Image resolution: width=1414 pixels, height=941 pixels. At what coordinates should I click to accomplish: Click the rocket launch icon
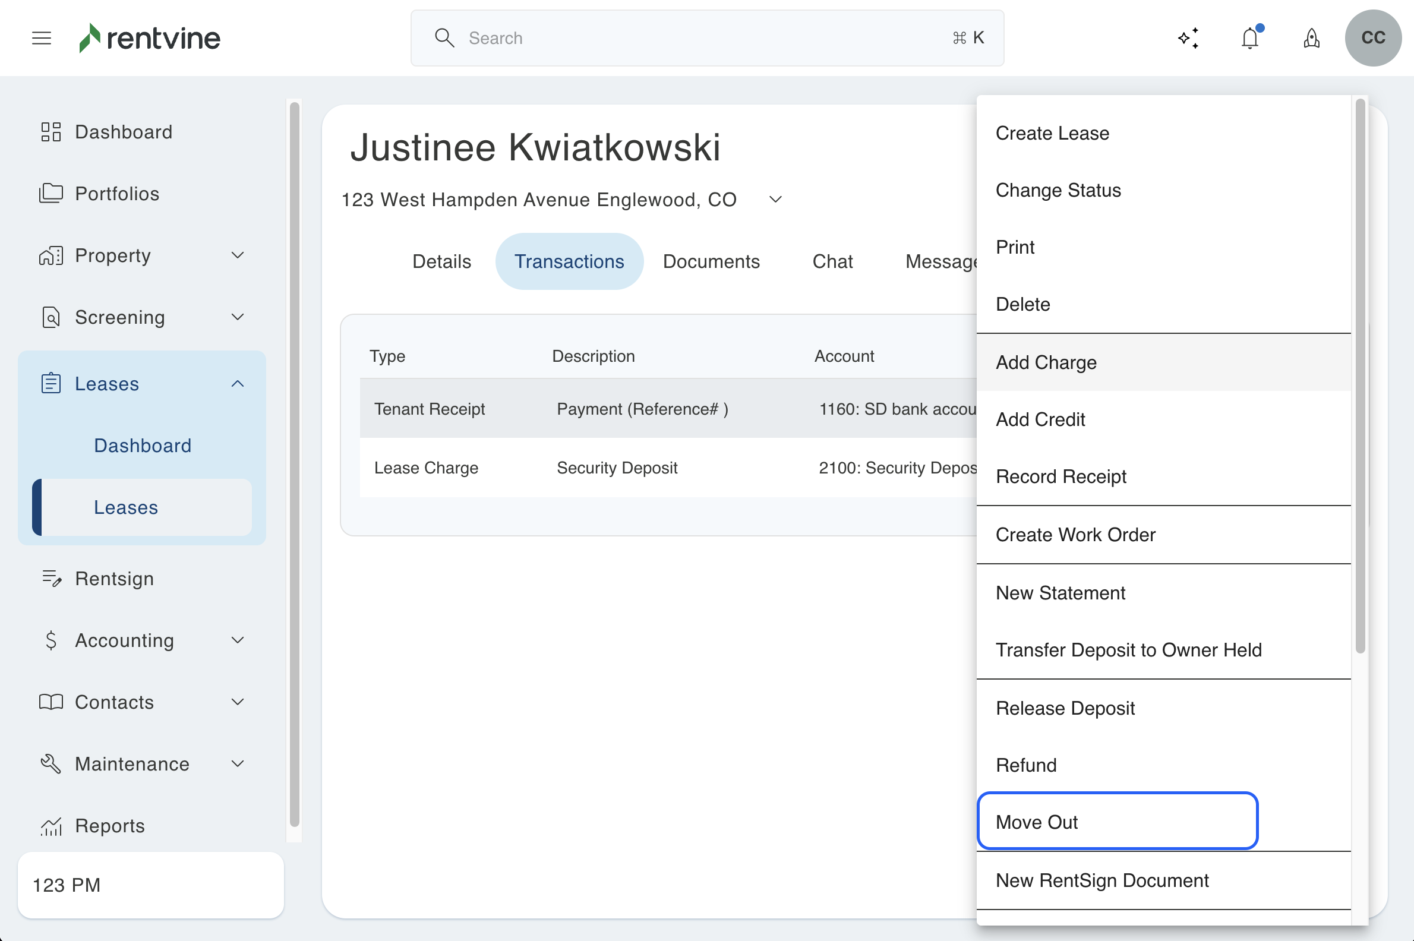click(x=1311, y=38)
